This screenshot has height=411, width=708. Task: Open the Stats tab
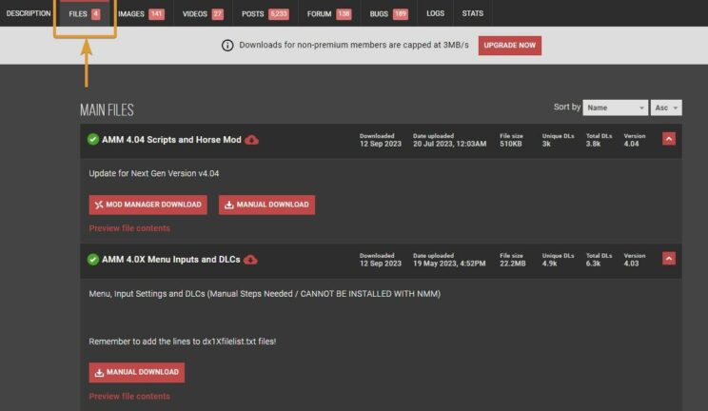click(x=472, y=13)
